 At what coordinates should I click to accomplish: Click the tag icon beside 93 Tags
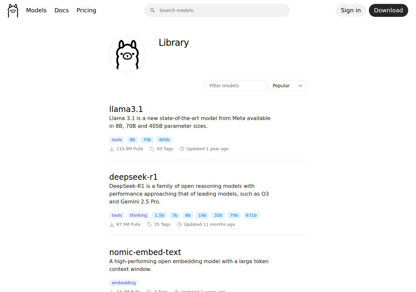(152, 149)
